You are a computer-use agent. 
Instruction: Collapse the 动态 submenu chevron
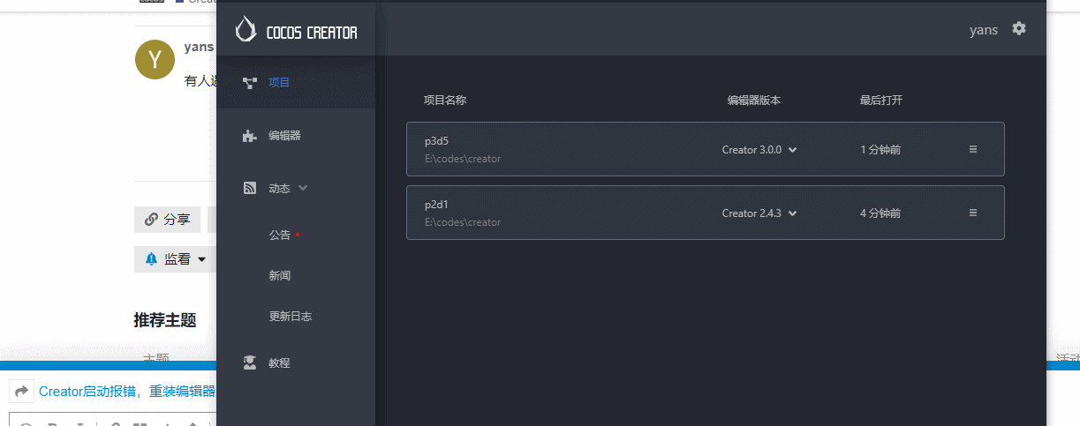(303, 188)
